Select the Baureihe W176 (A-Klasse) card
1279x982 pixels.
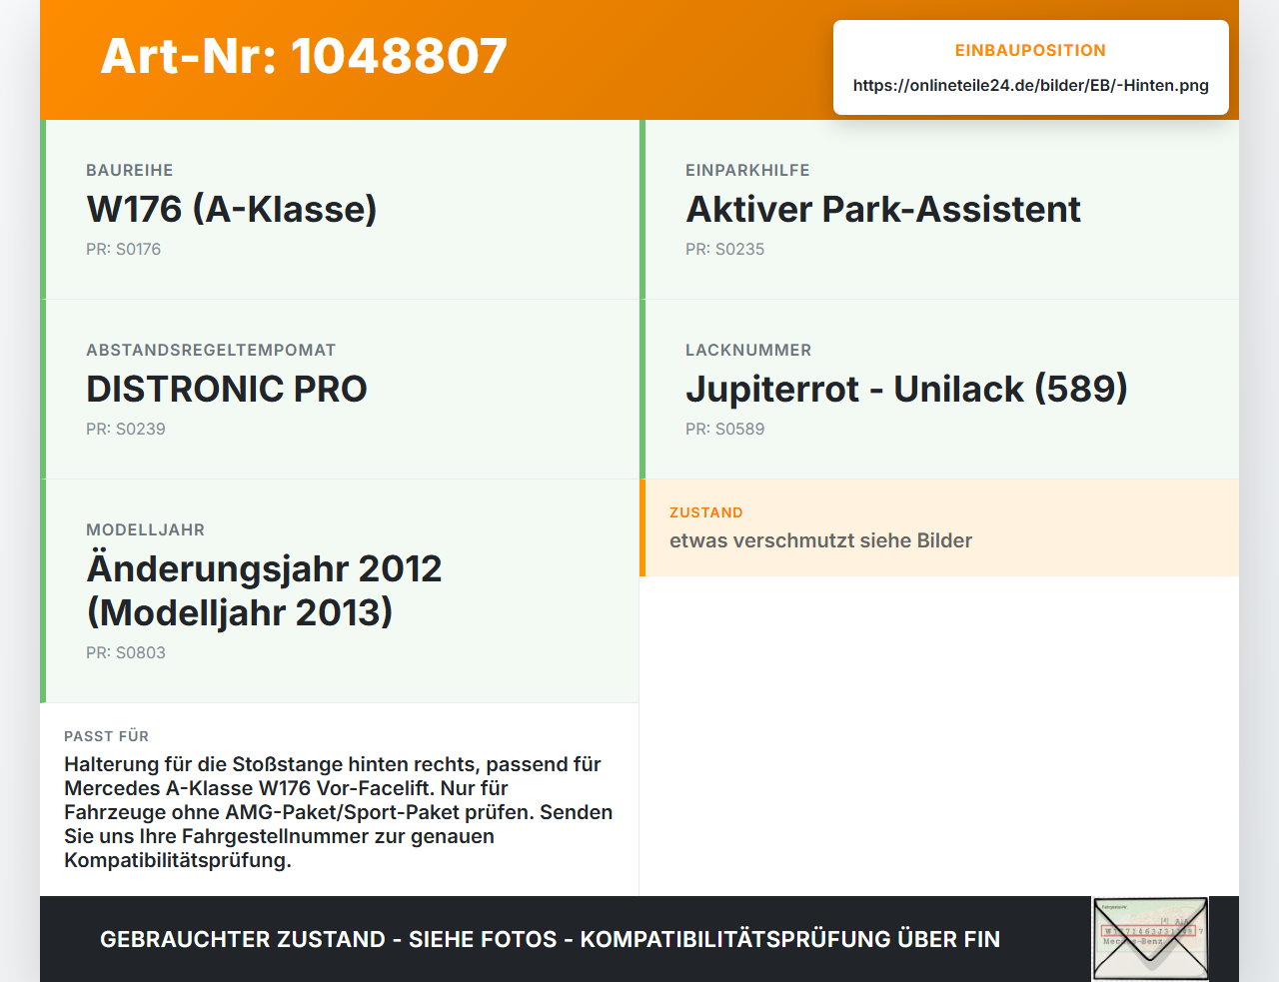pos(340,210)
